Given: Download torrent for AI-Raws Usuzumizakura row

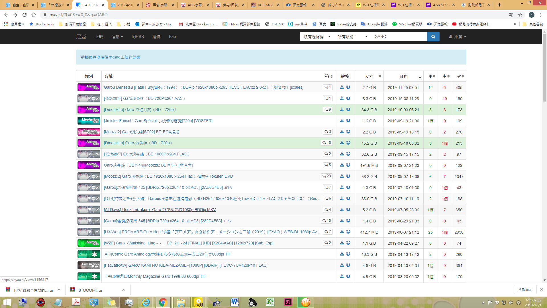Looking at the screenshot, I should (x=342, y=210).
